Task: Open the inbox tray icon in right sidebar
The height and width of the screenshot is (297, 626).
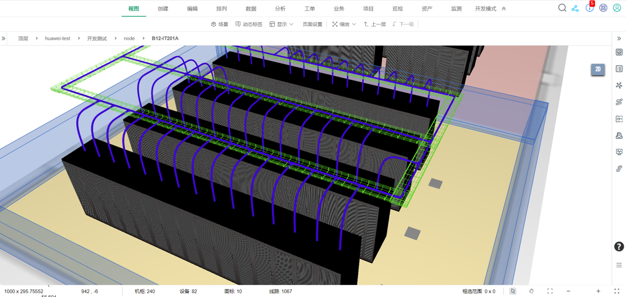Action: (x=619, y=136)
